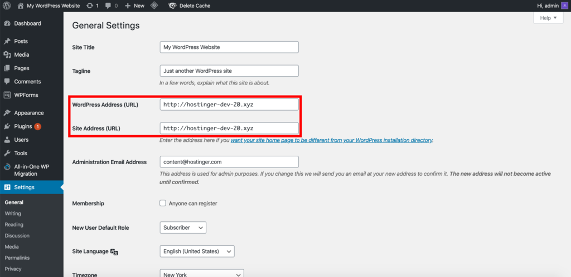The height and width of the screenshot is (277, 571).
Task: Open the Reading settings submenu item
Action: coord(14,225)
